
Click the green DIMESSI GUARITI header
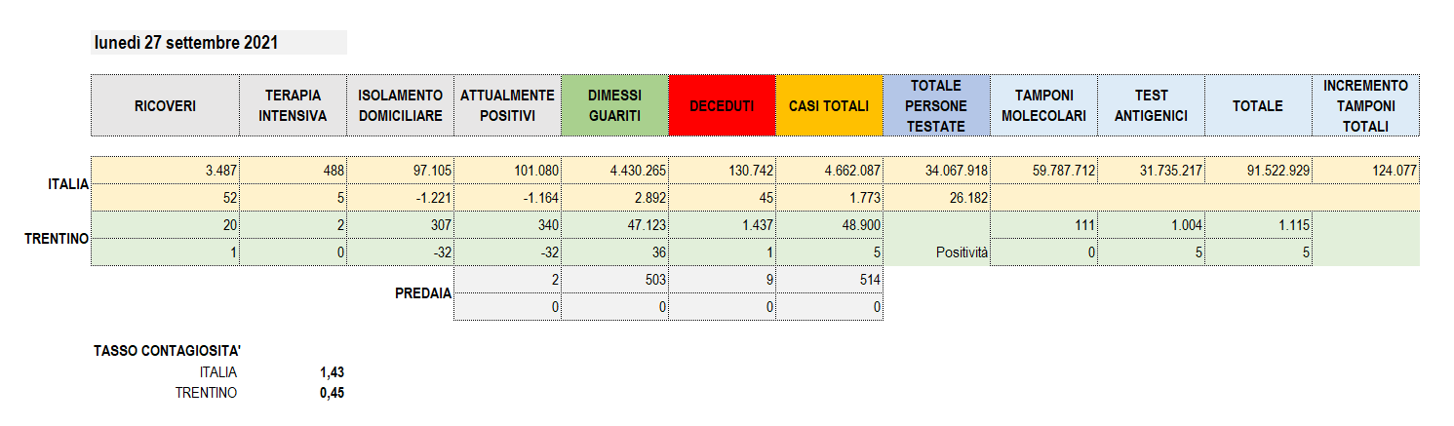[x=615, y=105]
